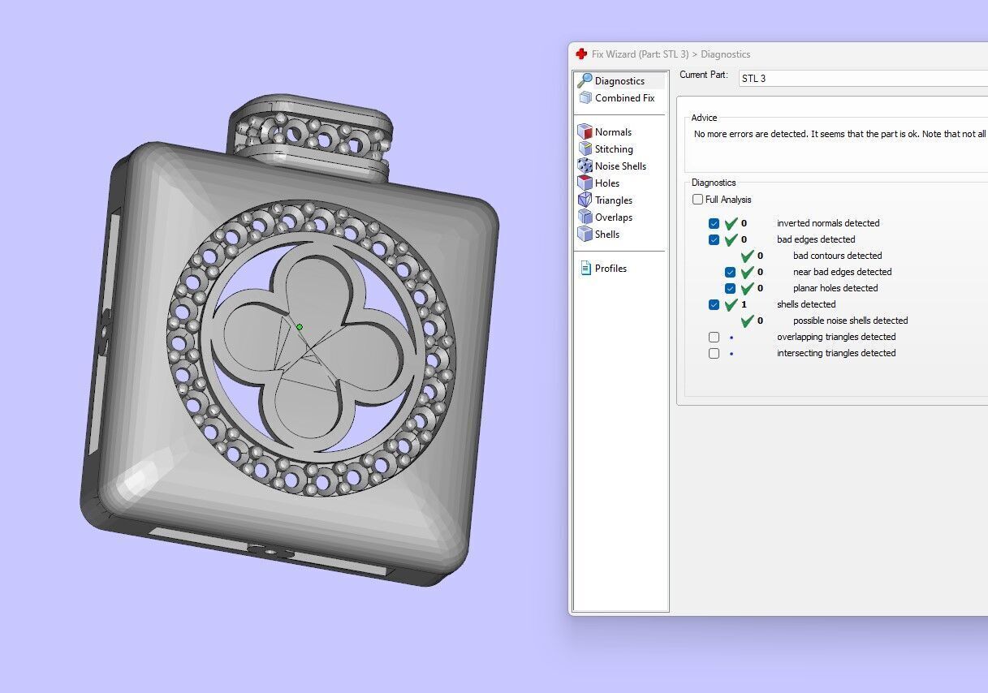988x693 pixels.
Task: Select Noise Shells in the sidebar
Action: click(x=620, y=166)
